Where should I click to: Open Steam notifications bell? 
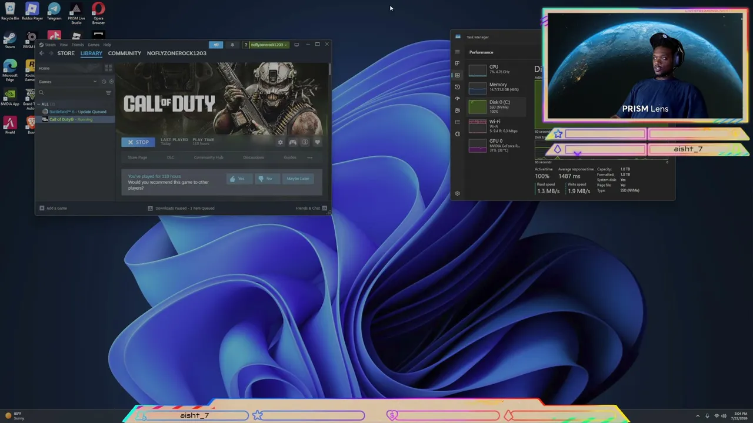click(232, 45)
